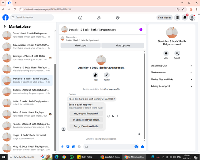Click the More options button
200x160 pixels.
pos(123,45)
